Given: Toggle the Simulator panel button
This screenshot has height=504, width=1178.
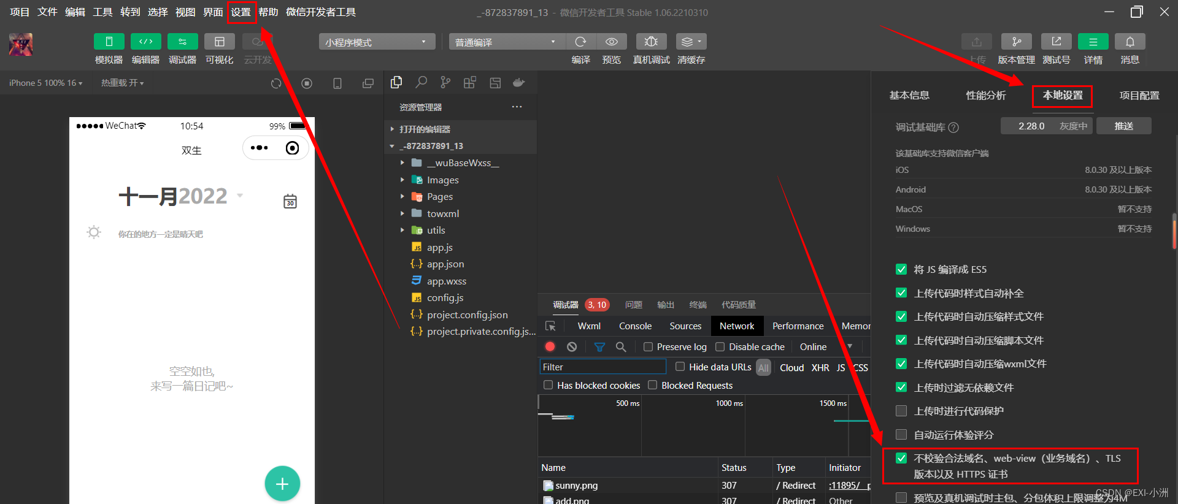Looking at the screenshot, I should click(x=109, y=42).
